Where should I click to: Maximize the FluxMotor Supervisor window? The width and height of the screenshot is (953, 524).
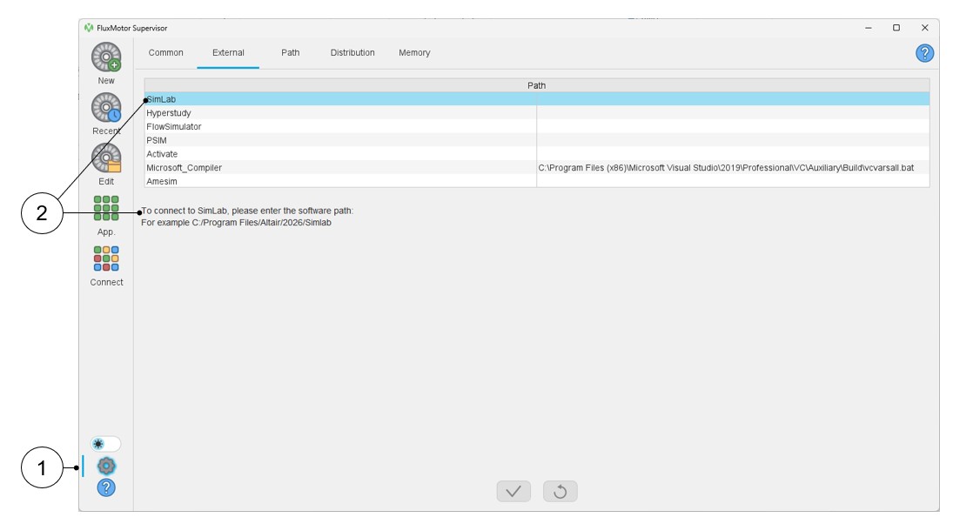tap(896, 28)
